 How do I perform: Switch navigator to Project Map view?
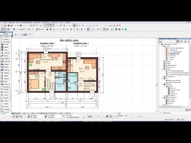[178, 41]
